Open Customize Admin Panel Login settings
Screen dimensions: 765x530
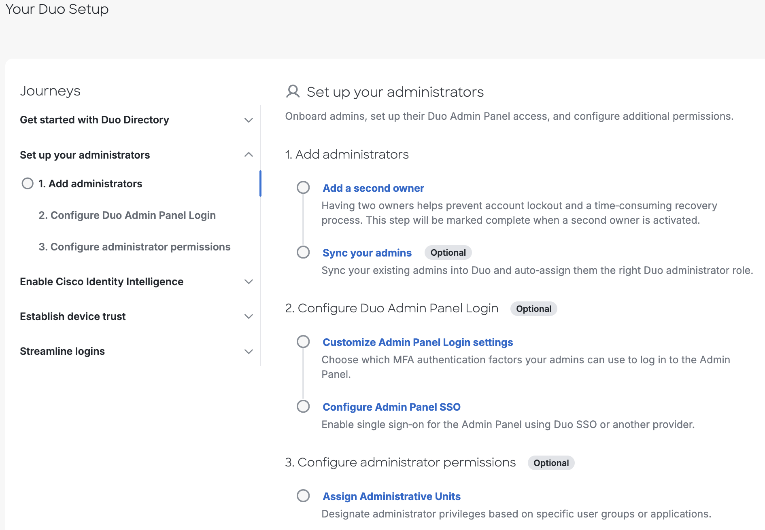[x=417, y=342]
